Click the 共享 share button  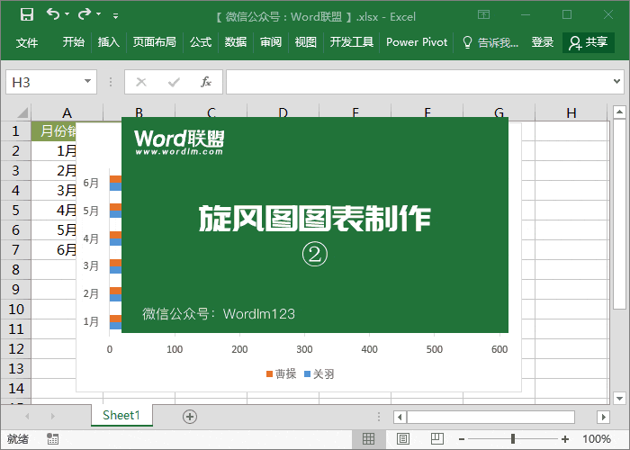pyautogui.click(x=589, y=42)
